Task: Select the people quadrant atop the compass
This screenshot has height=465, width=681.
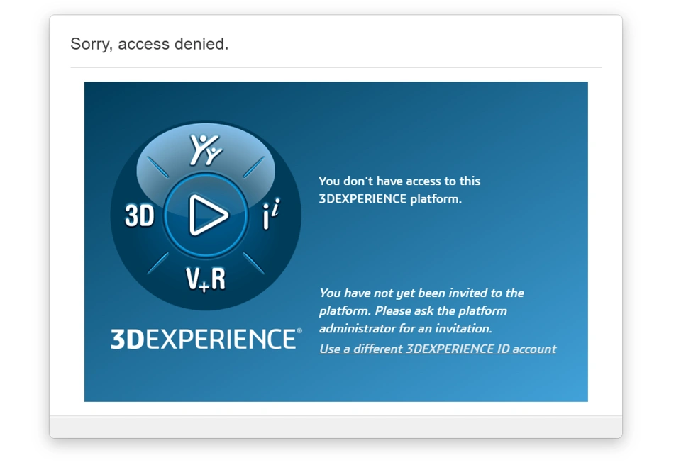Action: (x=206, y=150)
